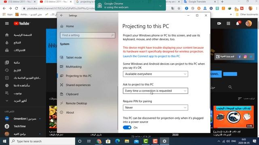Open the channel's Facebook link icon
Viewport: 259px width, 145px height.
pyautogui.click(x=240, y=57)
